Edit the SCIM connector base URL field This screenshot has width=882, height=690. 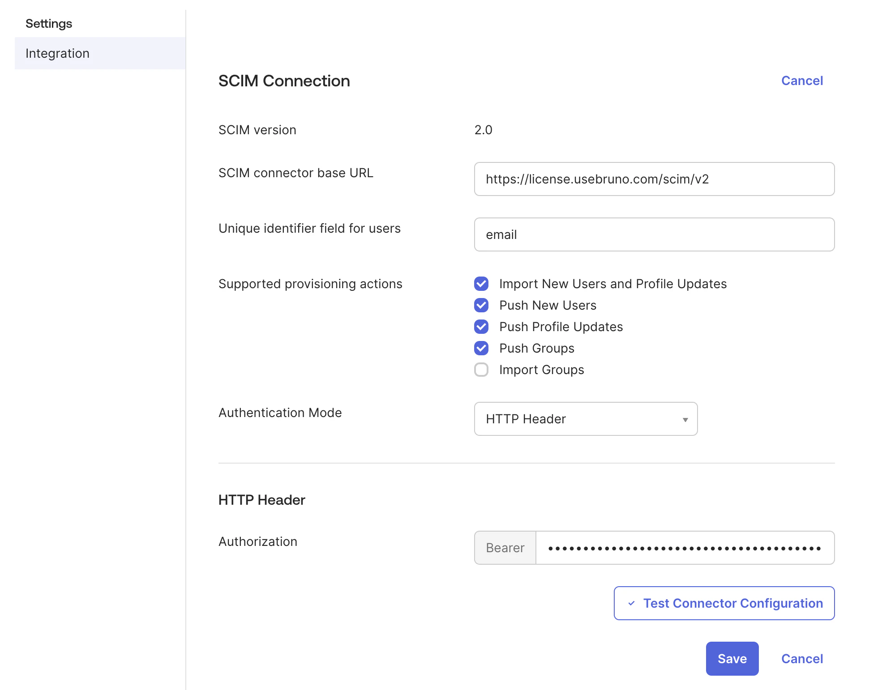click(x=654, y=179)
